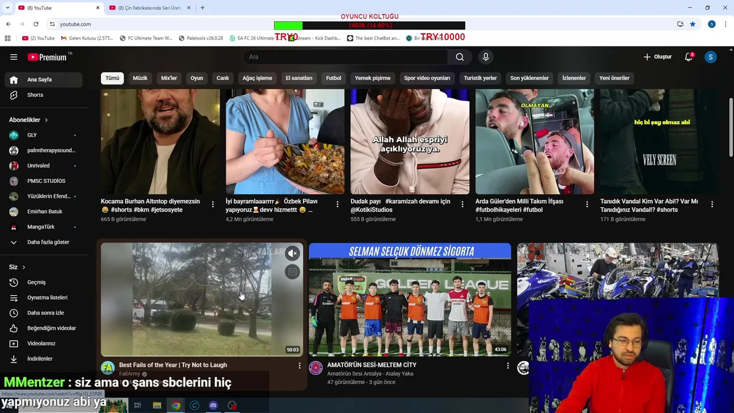Open the YouTube hamburger guide menu
This screenshot has height=413, width=734.
14,57
